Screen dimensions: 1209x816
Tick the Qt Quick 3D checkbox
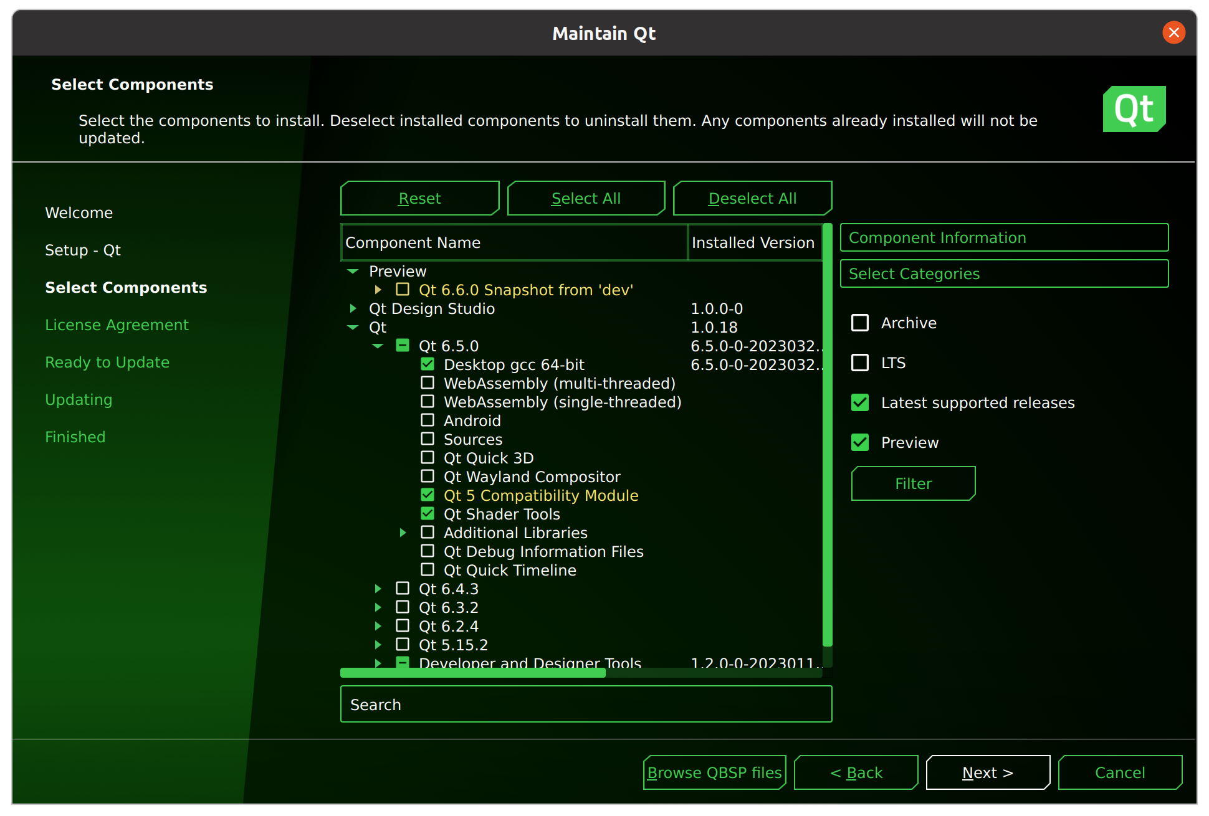tap(428, 458)
